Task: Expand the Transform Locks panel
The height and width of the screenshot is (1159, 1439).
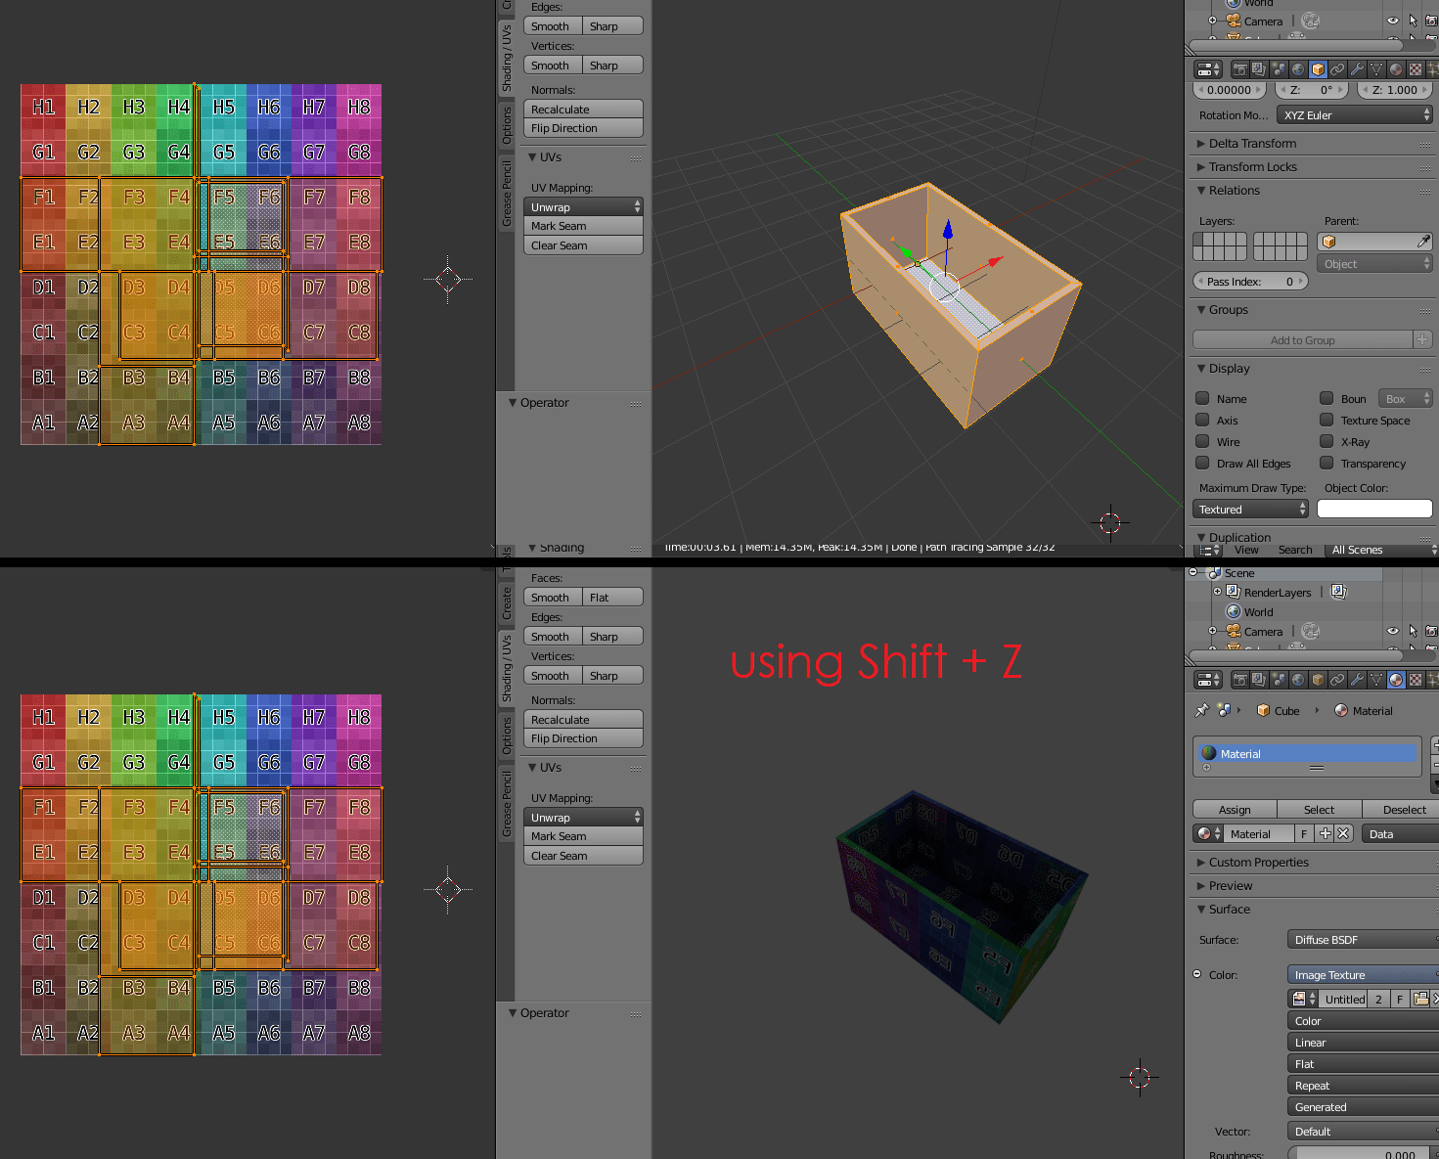Action: [x=1311, y=166]
